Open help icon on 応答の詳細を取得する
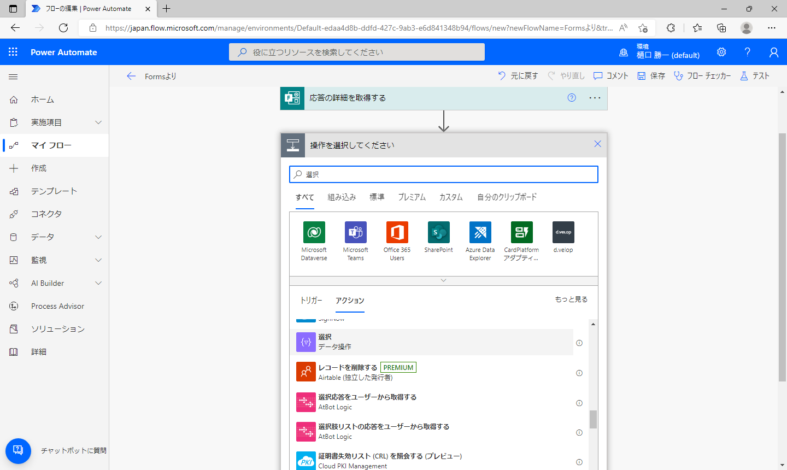The width and height of the screenshot is (787, 470). click(x=572, y=98)
